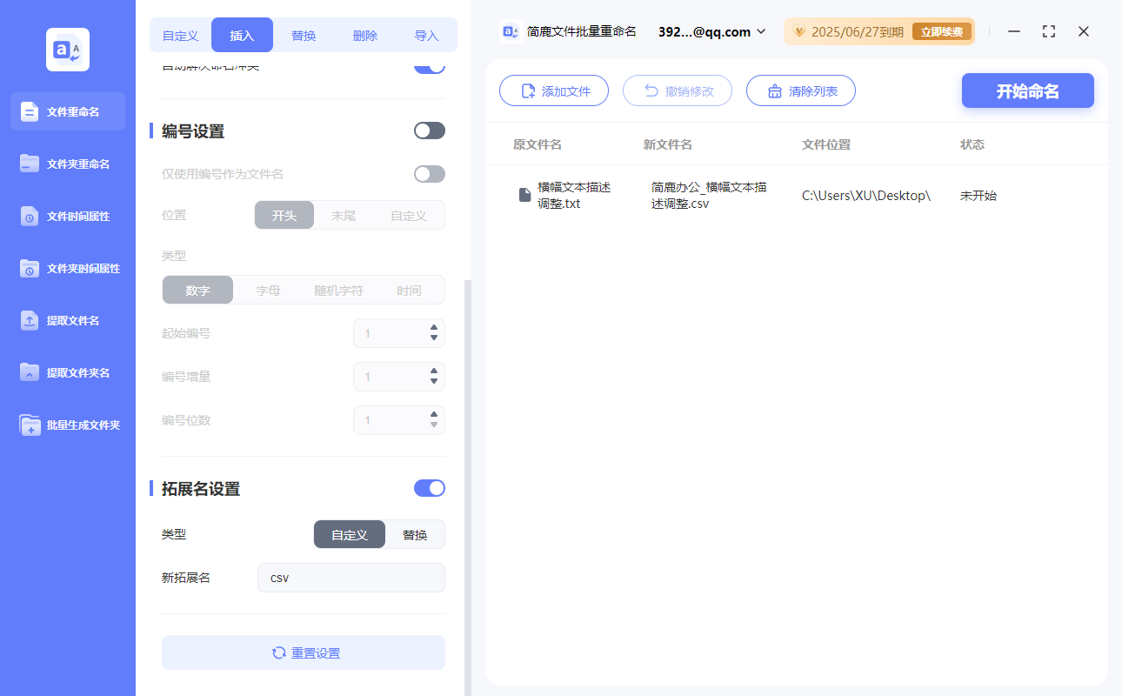Click the csv new extension input field

[x=351, y=577]
